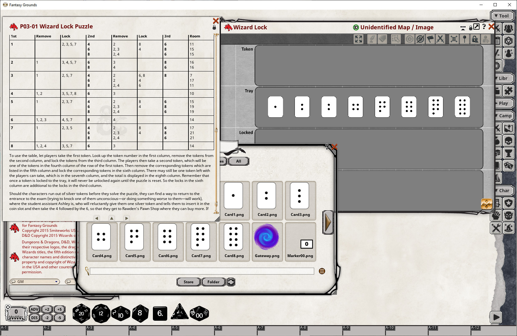Open the crossed tools sidebar icon
Screen dimensions: 517x336
click(496, 228)
